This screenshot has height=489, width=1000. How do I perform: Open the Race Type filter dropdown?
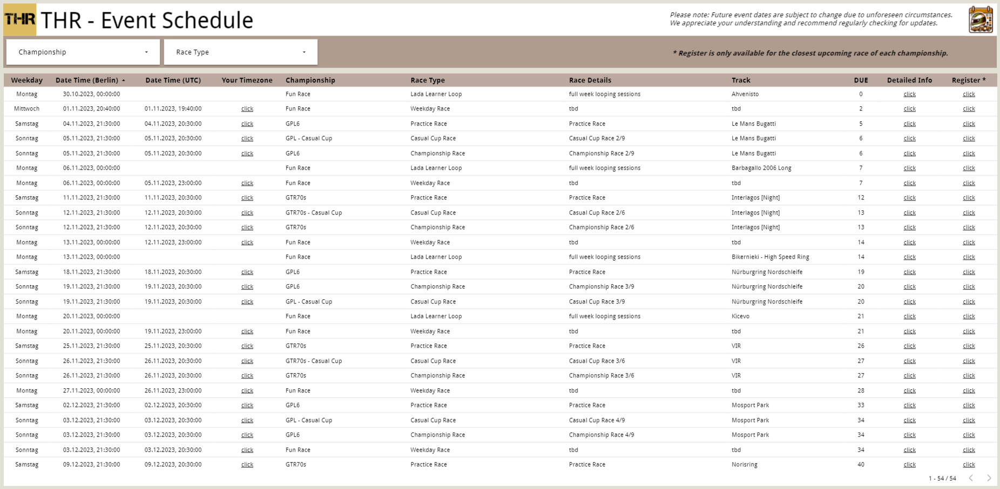(x=241, y=52)
